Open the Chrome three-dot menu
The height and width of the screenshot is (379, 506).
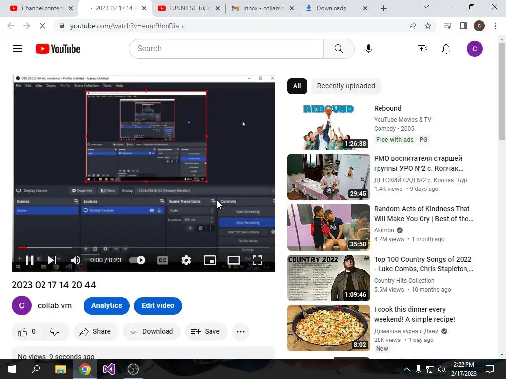click(x=495, y=26)
